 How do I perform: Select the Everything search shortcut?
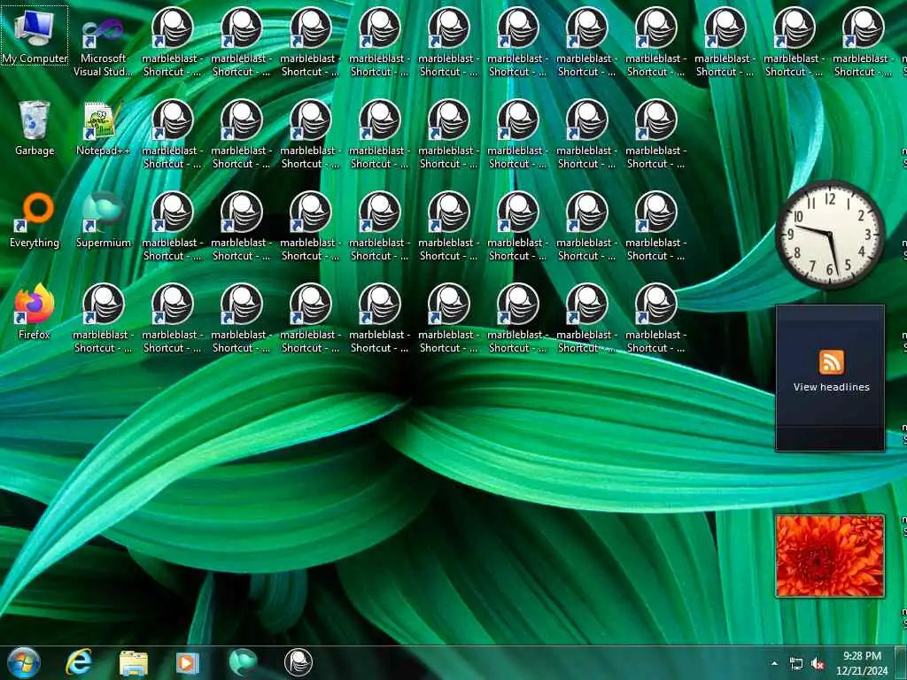pos(35,220)
